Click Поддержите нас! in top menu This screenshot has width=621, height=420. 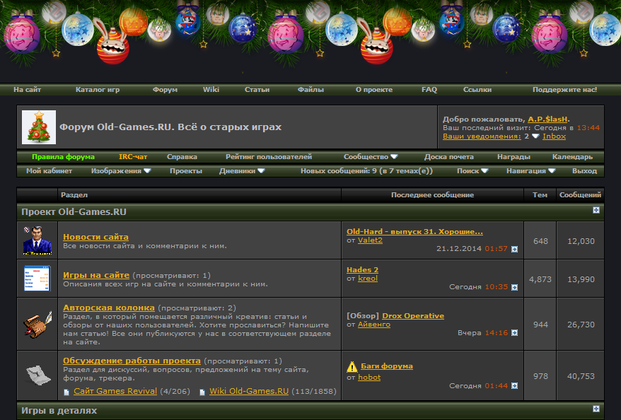click(x=564, y=90)
